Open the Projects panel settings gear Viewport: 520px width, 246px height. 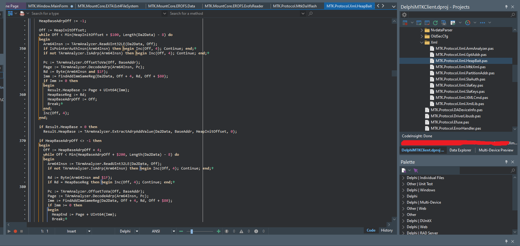pyautogui.click(x=404, y=15)
